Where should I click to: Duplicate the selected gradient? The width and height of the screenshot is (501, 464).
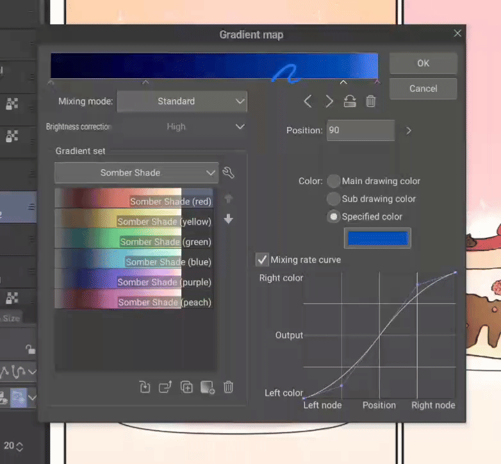tap(186, 387)
